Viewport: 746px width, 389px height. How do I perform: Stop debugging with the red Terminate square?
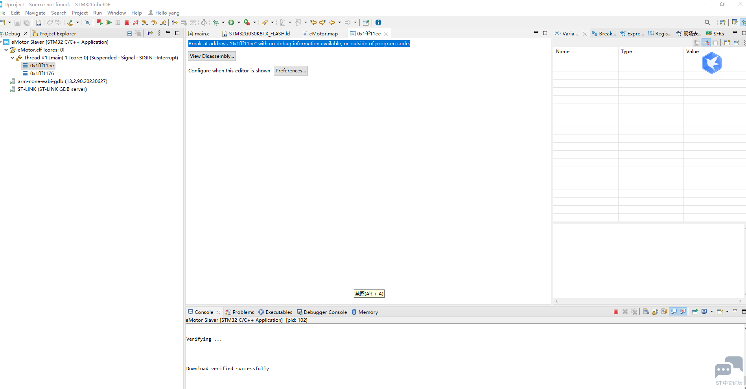point(127,22)
